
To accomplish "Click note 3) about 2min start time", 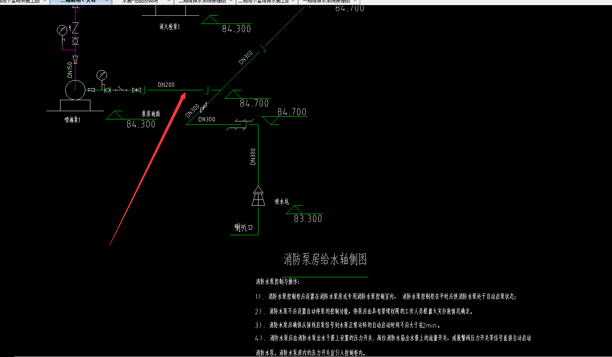I will [348, 325].
